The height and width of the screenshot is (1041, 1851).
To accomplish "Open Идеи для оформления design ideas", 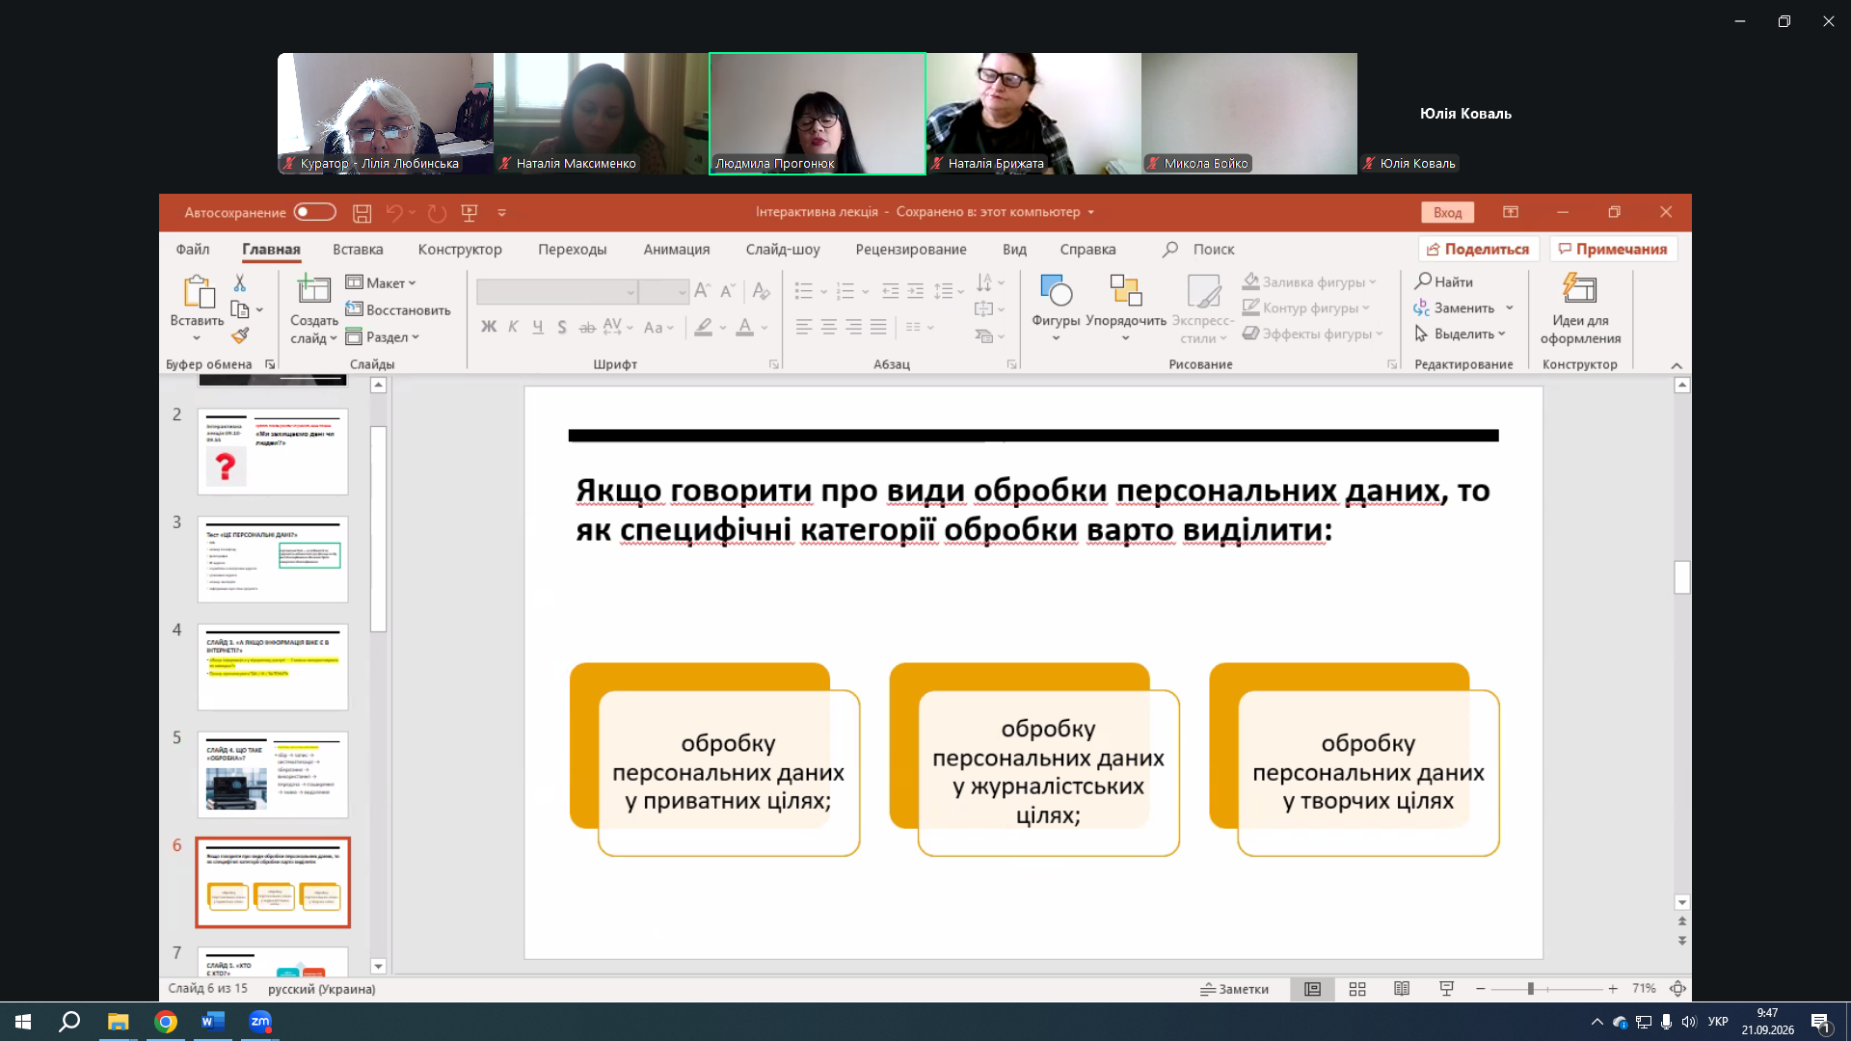I will (x=1580, y=308).
